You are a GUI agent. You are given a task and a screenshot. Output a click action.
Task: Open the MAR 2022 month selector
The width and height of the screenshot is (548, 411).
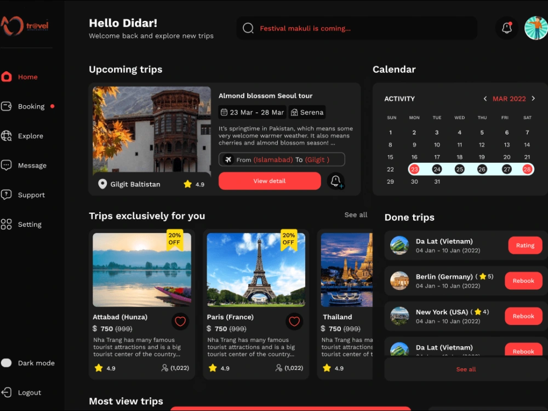click(509, 99)
